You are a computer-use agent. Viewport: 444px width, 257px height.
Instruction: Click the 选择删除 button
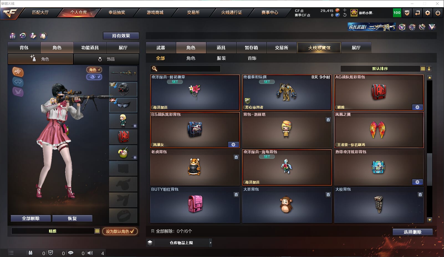tap(413, 232)
